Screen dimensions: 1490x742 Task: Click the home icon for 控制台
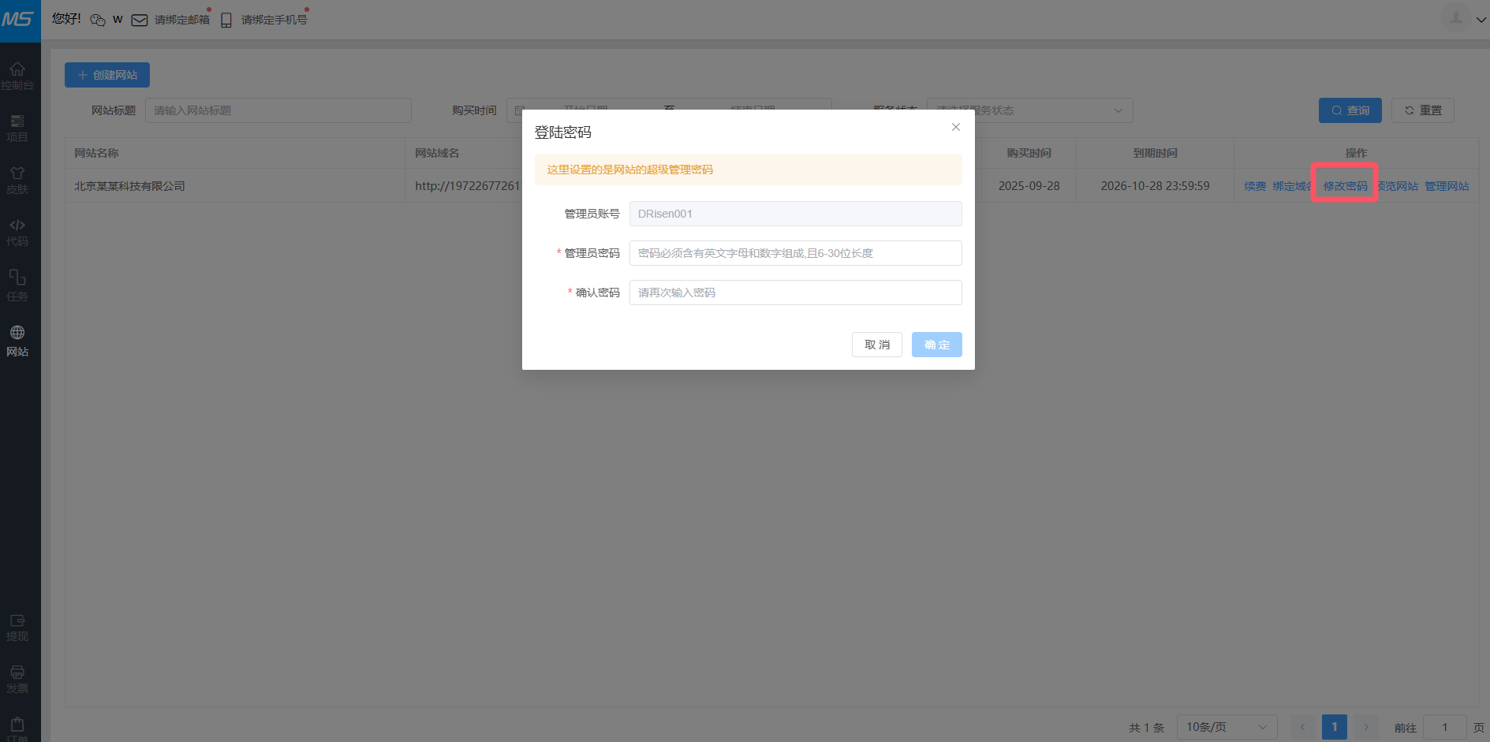(17, 70)
